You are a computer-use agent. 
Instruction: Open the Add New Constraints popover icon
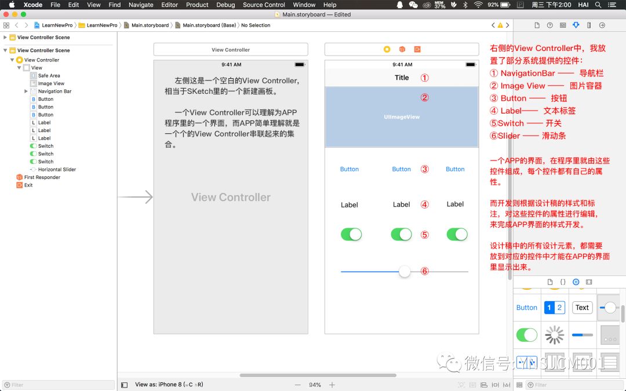tap(494, 384)
